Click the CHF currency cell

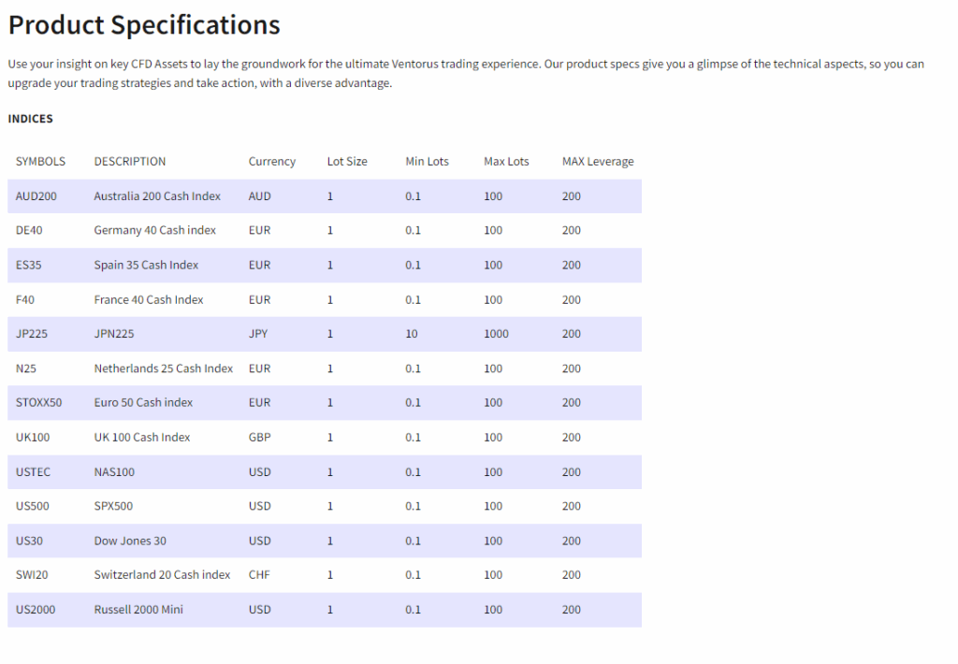tap(259, 575)
